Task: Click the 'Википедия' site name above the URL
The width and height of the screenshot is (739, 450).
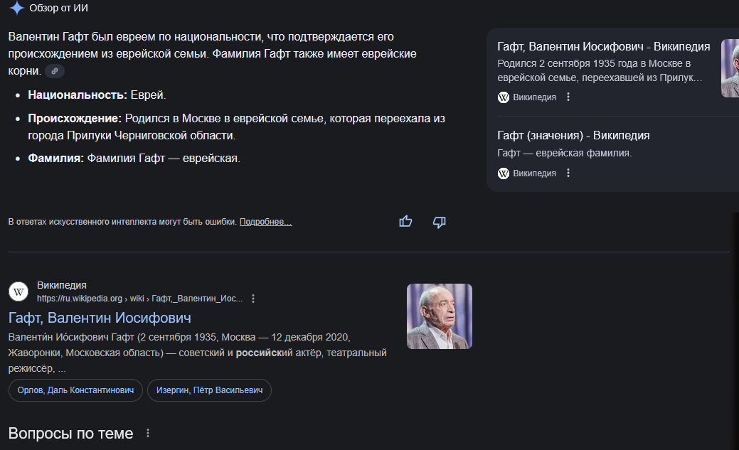Action: [62, 285]
